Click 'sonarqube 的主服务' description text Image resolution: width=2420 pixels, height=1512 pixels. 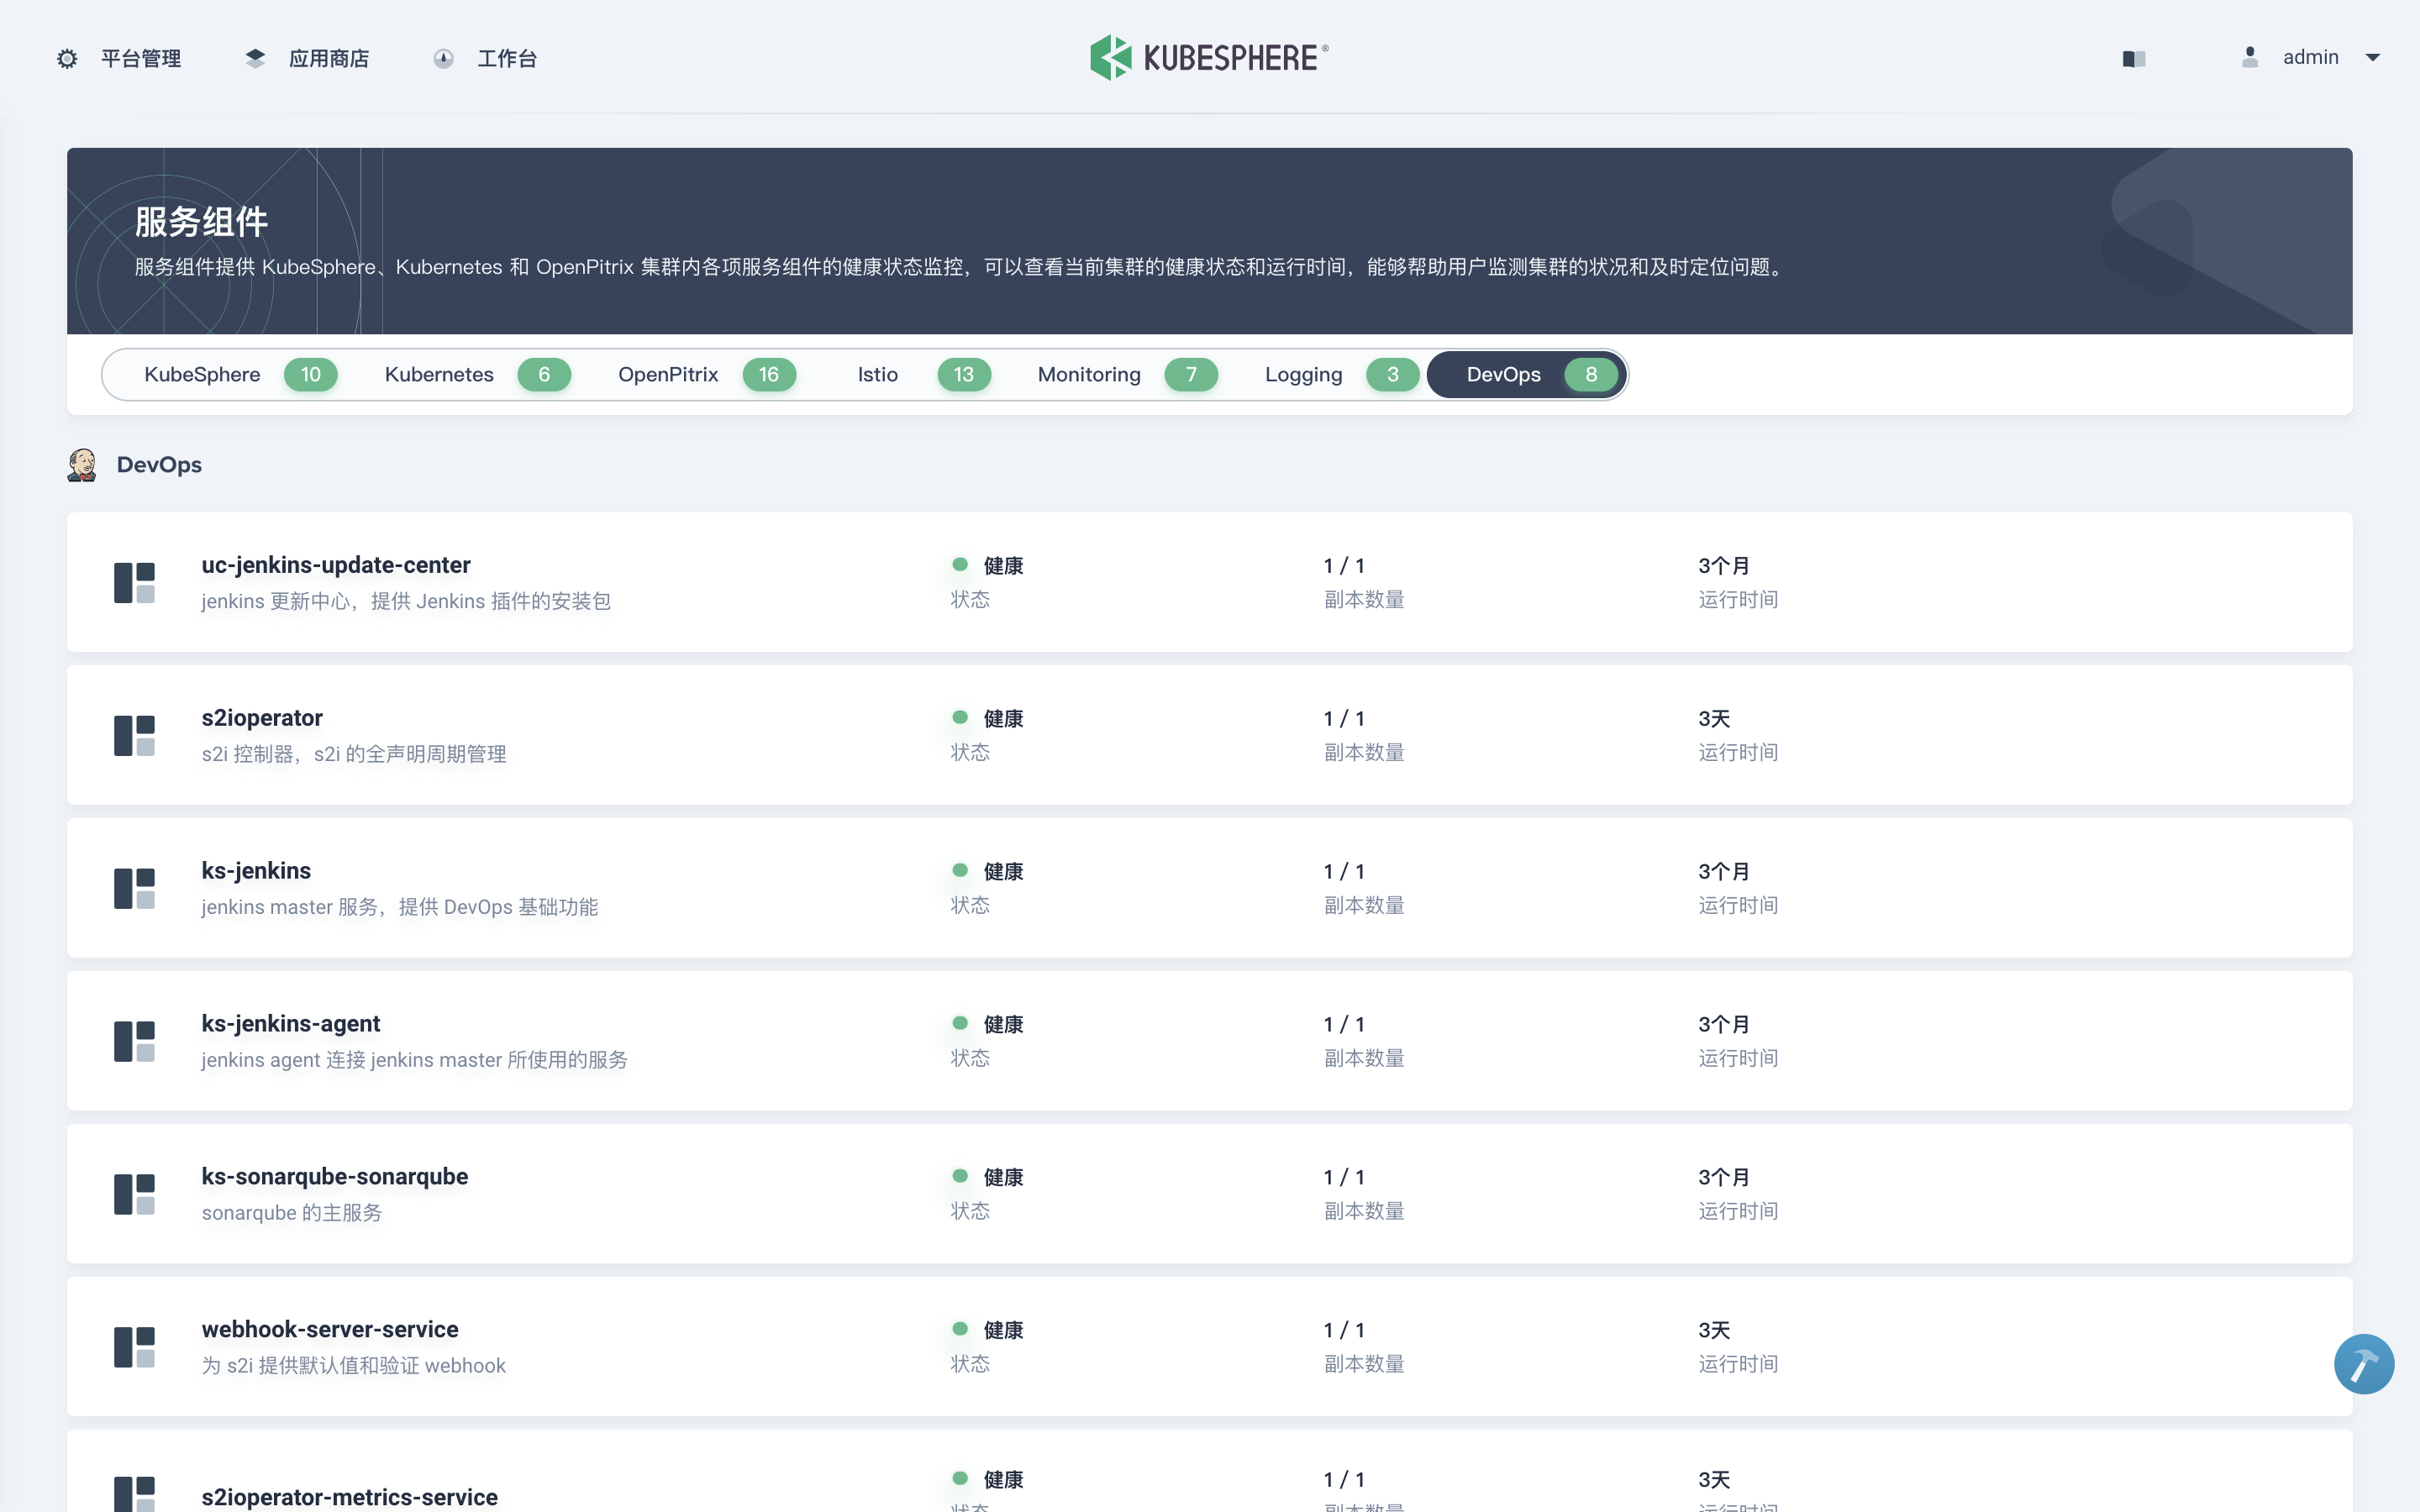(x=292, y=1213)
